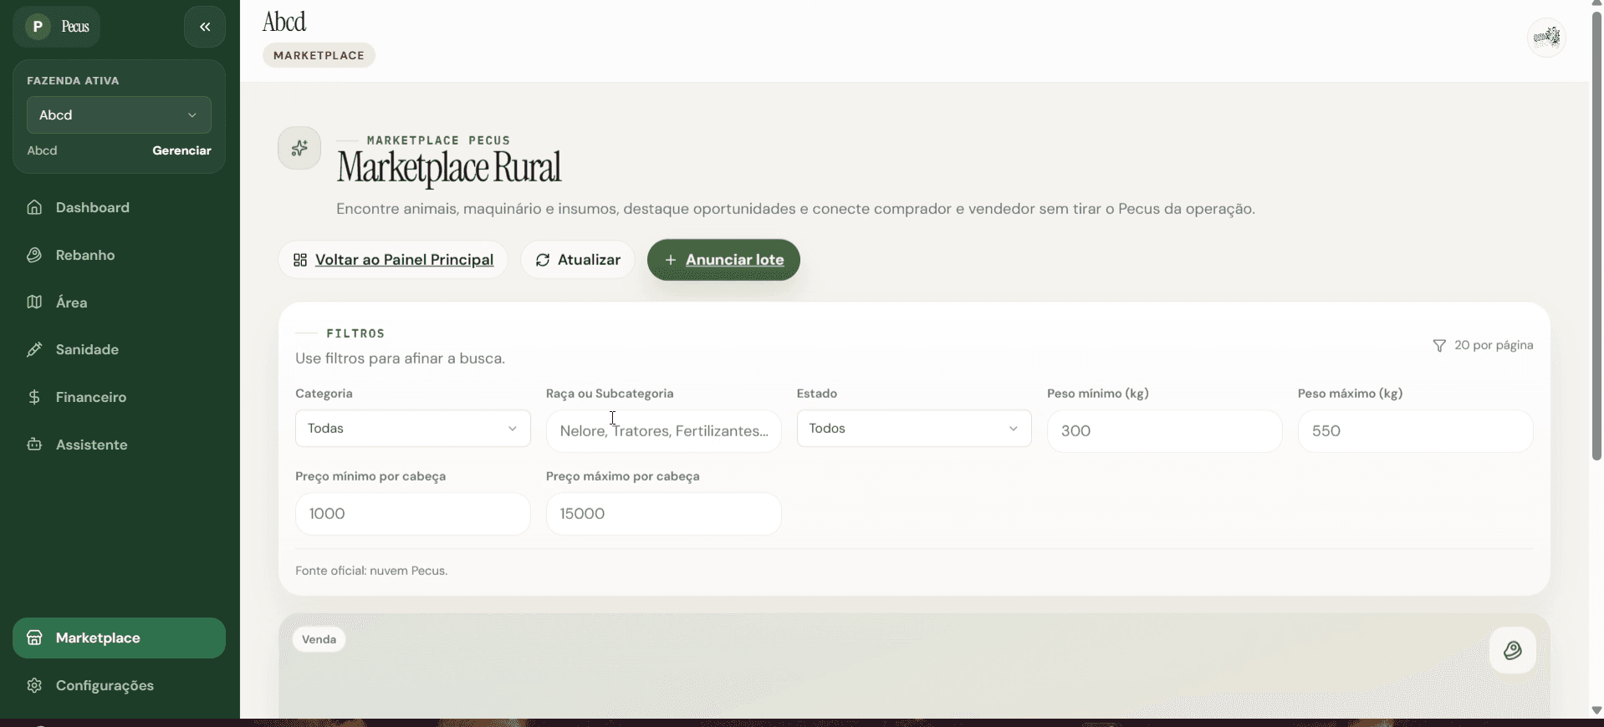Open Configurações settings
This screenshot has height=727, width=1604.
pyautogui.click(x=119, y=685)
